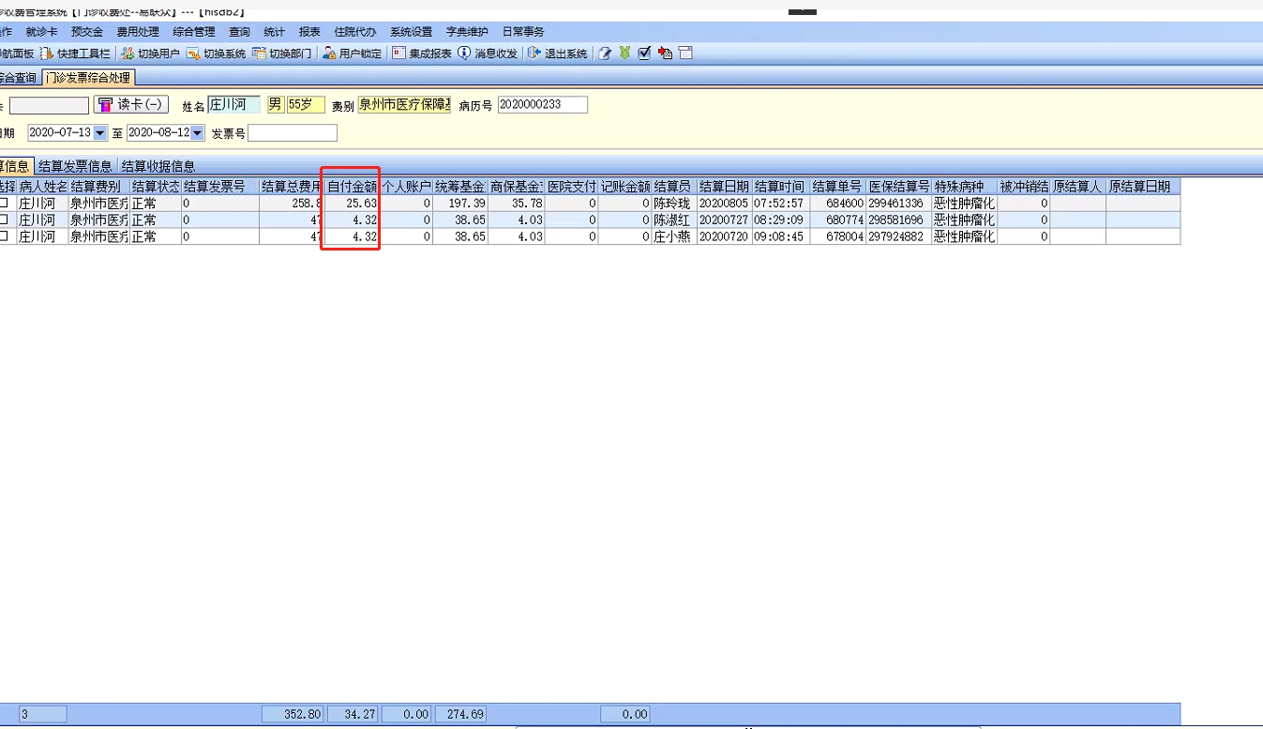The image size is (1263, 729).
Task: Open the 就诊卡 menu
Action: pos(41,32)
